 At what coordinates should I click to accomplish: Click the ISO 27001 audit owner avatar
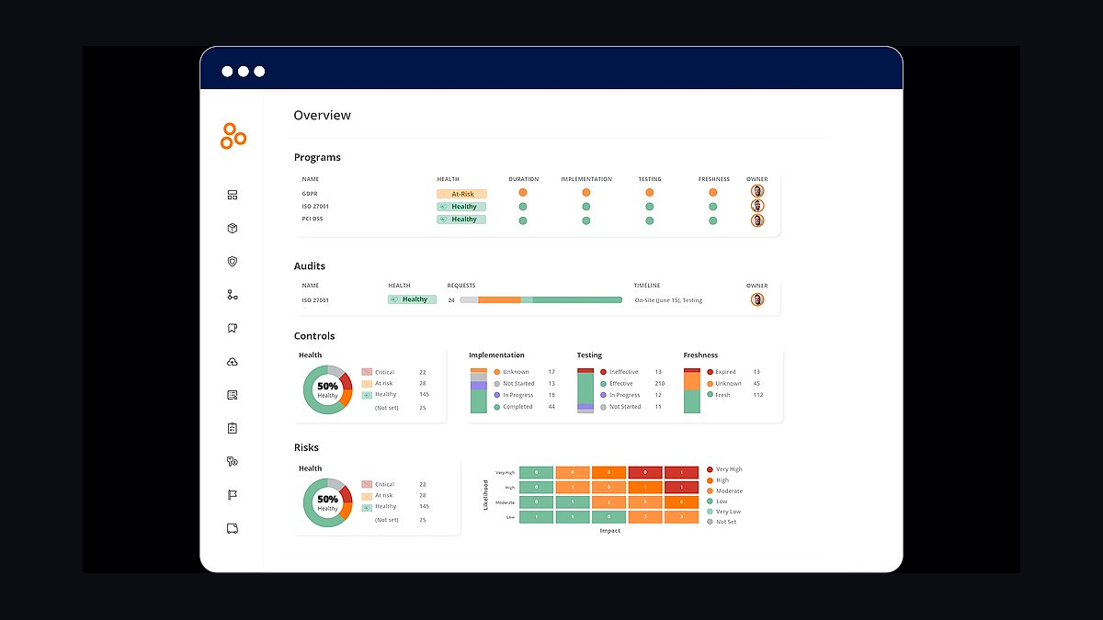pyautogui.click(x=757, y=299)
